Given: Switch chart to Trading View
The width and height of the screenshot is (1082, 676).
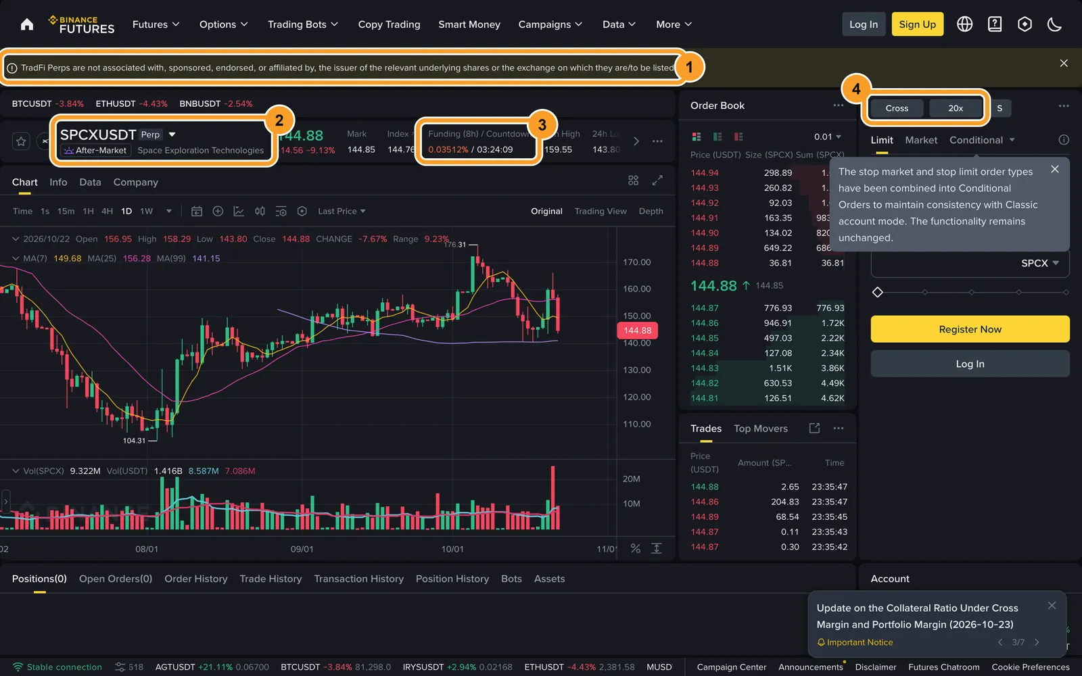Looking at the screenshot, I should [x=601, y=211].
